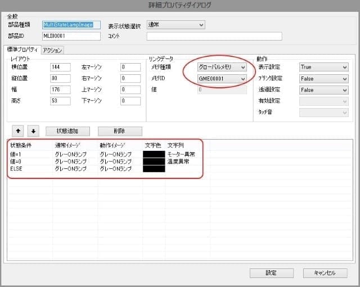Click the move up arrow button

click(19, 131)
